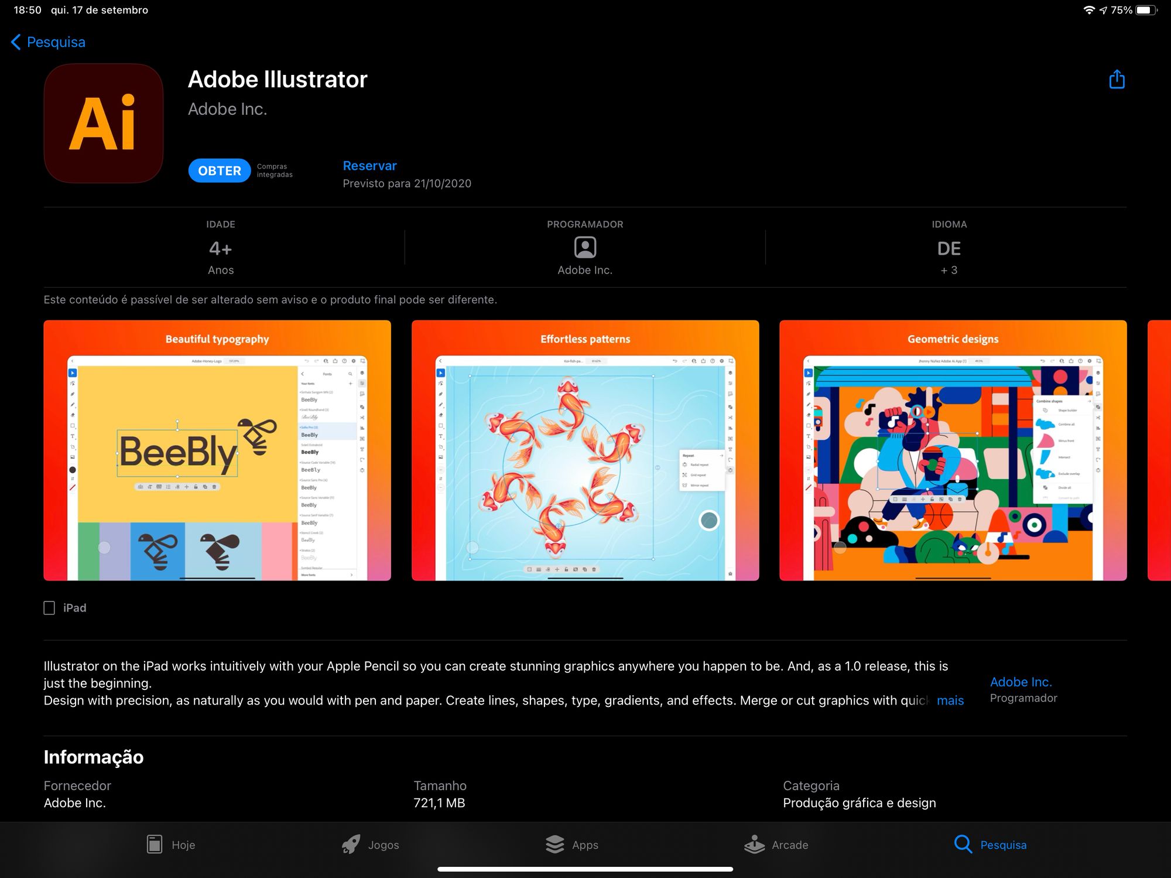The height and width of the screenshot is (878, 1171).
Task: Open the Hoje tab icon
Action: click(x=155, y=844)
